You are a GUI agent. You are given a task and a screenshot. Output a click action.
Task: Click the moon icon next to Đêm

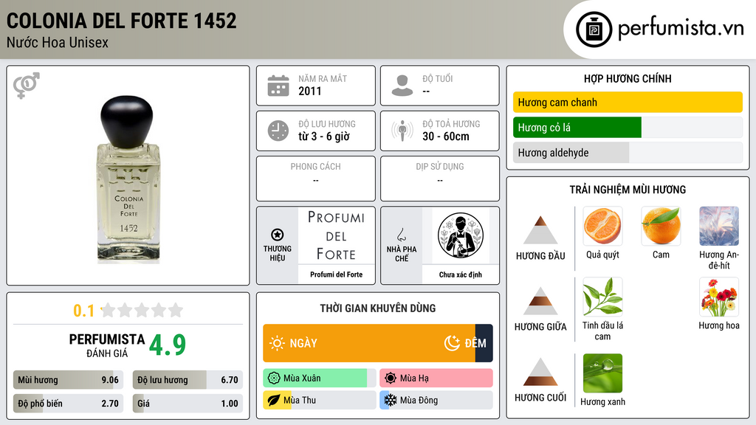tap(452, 343)
